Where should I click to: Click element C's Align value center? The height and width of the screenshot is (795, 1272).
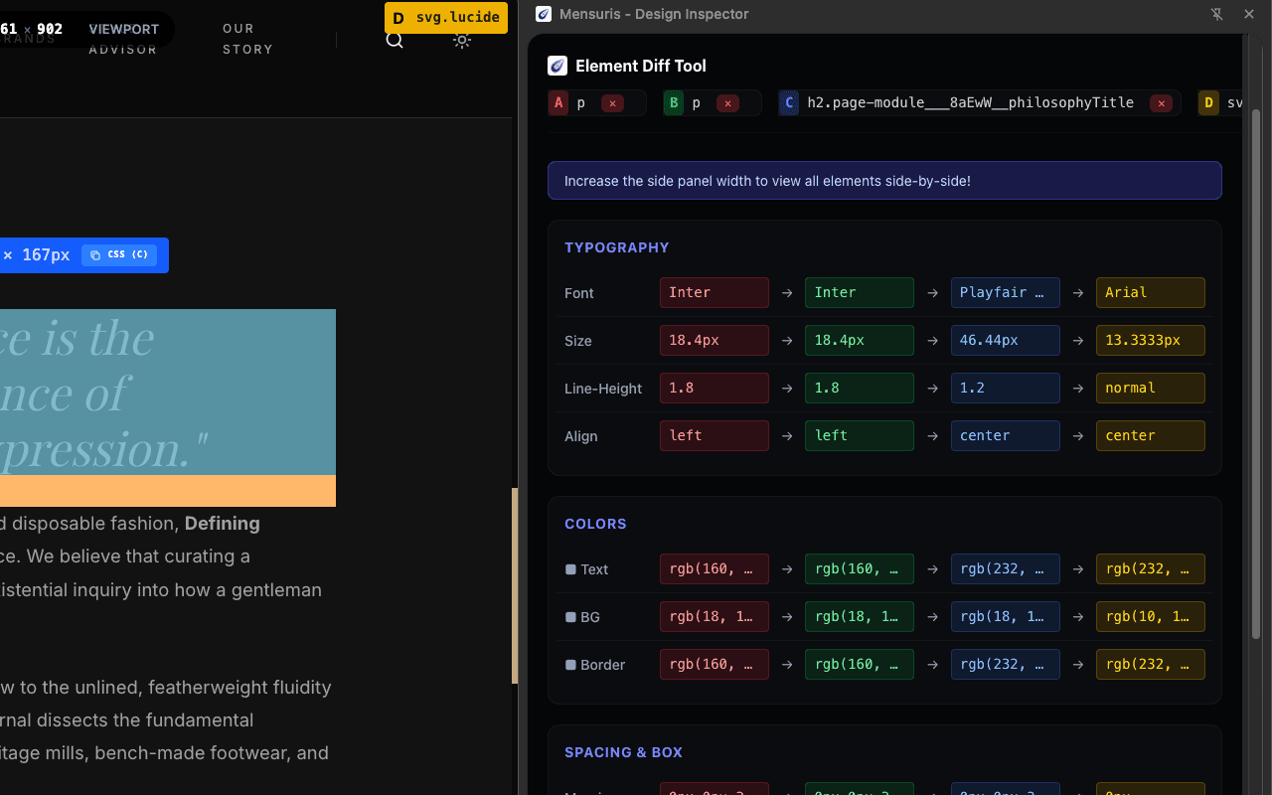[x=1006, y=435]
